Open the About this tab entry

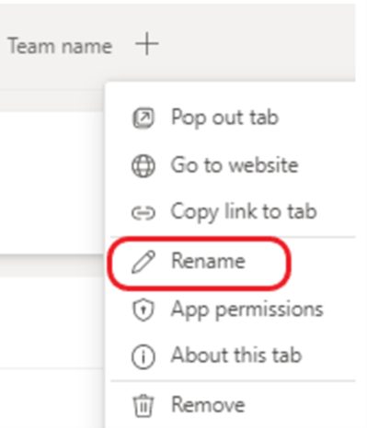[x=236, y=355]
